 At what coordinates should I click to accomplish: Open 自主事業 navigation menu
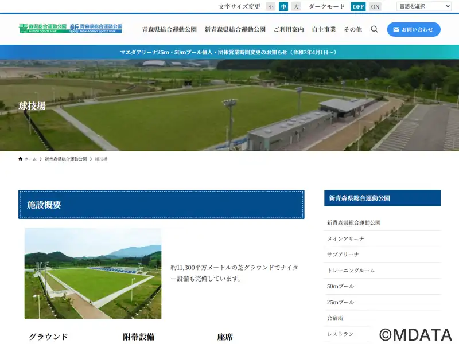tap(324, 29)
